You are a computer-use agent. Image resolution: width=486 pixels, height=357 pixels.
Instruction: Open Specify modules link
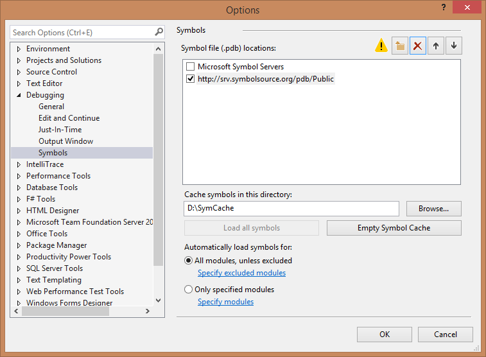pos(225,302)
